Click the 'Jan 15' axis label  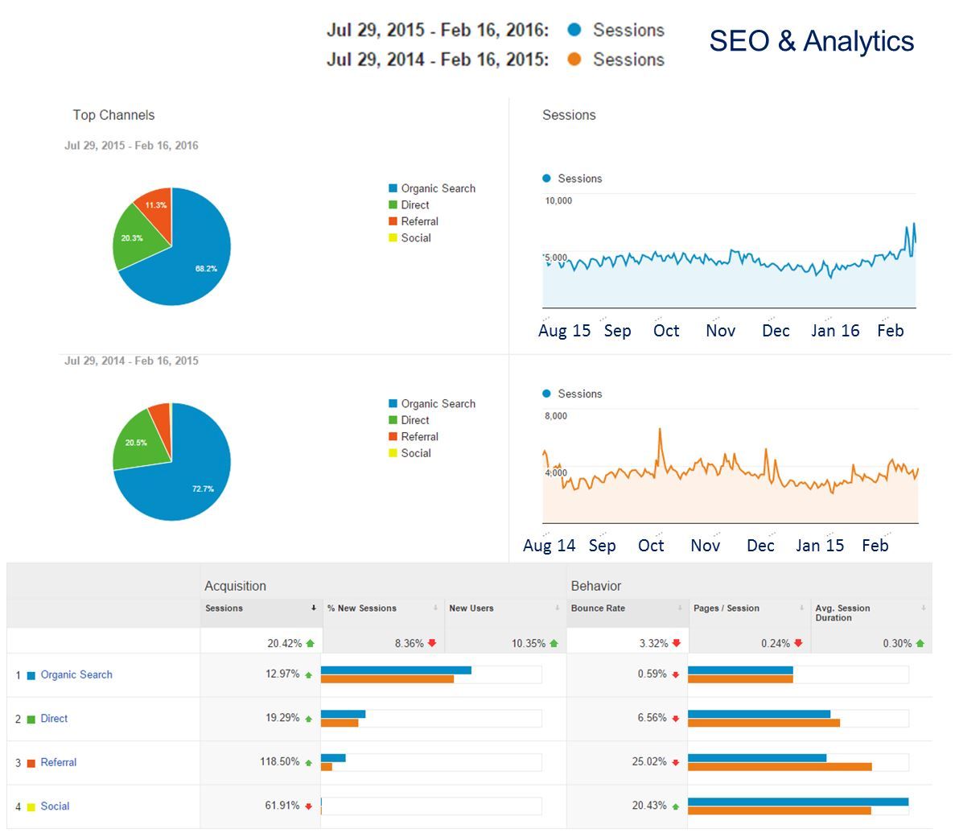click(x=820, y=546)
